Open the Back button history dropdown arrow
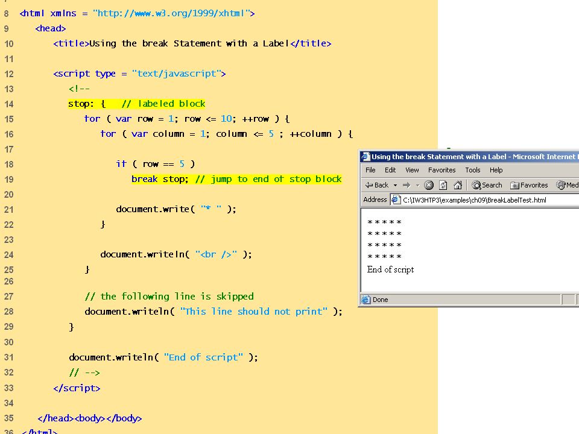The height and width of the screenshot is (434, 579). tap(395, 185)
